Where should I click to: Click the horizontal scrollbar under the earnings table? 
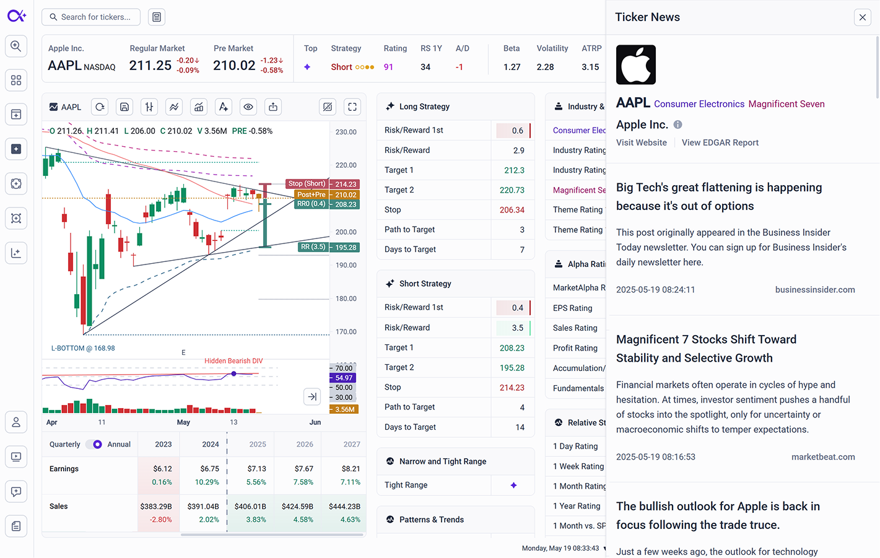point(272,534)
